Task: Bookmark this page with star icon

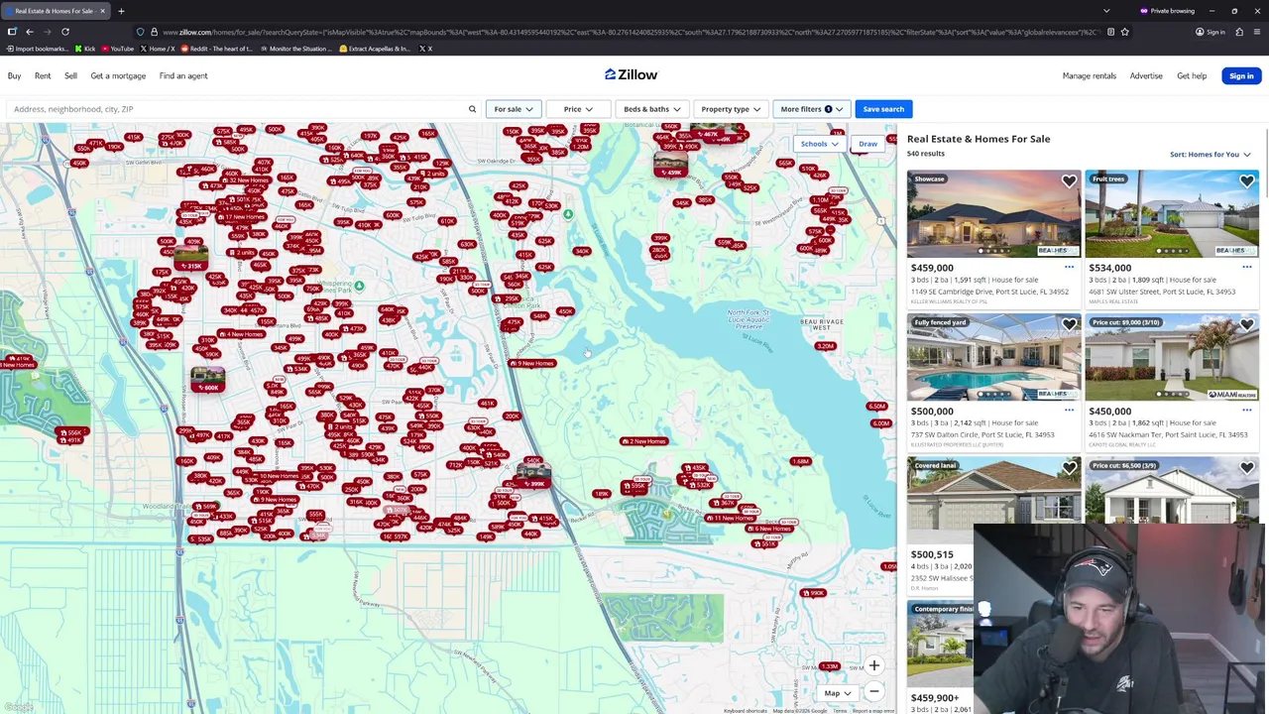Action: (x=1124, y=32)
